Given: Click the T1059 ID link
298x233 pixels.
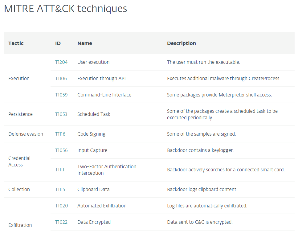Looking at the screenshot, I should click(61, 95).
